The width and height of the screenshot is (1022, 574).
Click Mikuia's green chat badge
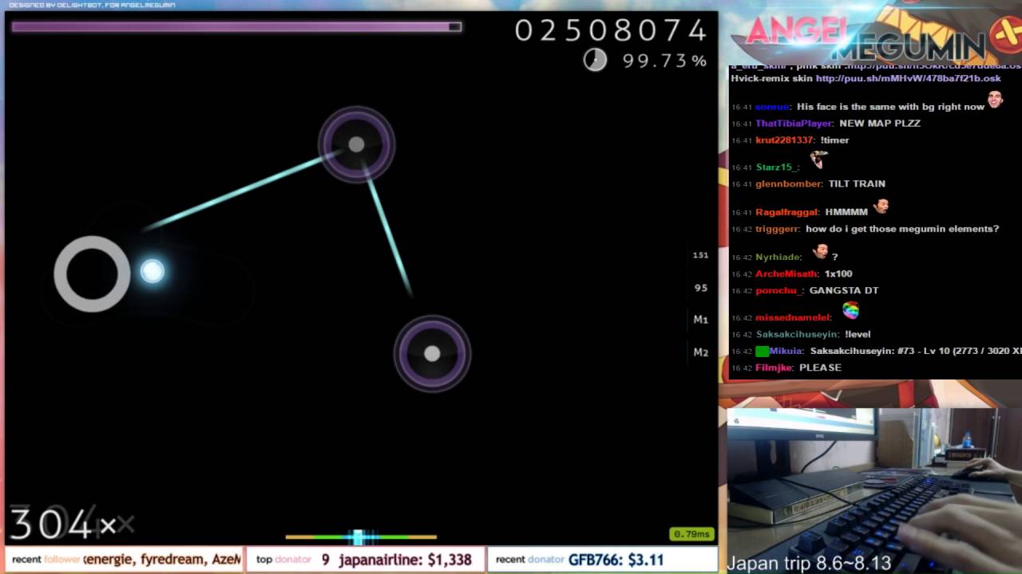tap(762, 351)
